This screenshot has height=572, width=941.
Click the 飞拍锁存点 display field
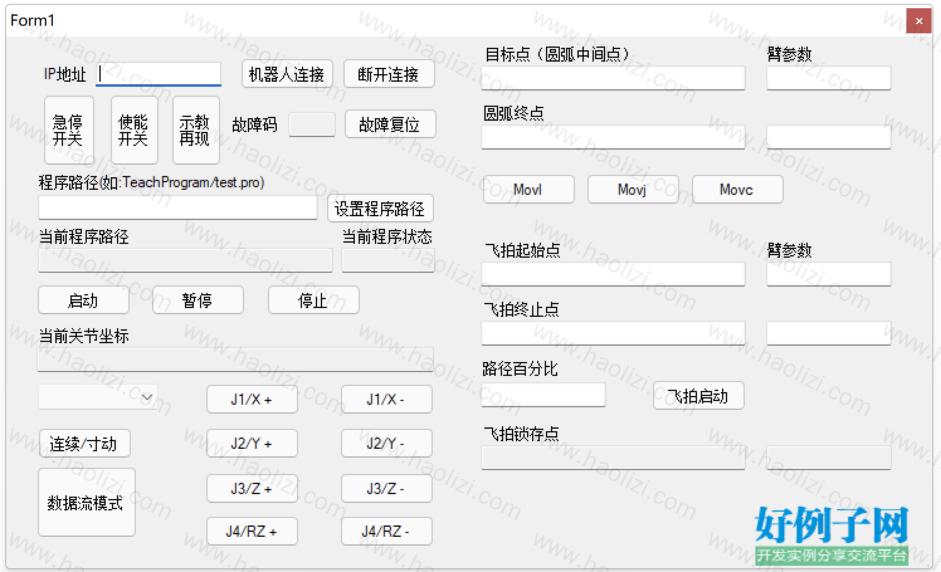pos(613,458)
